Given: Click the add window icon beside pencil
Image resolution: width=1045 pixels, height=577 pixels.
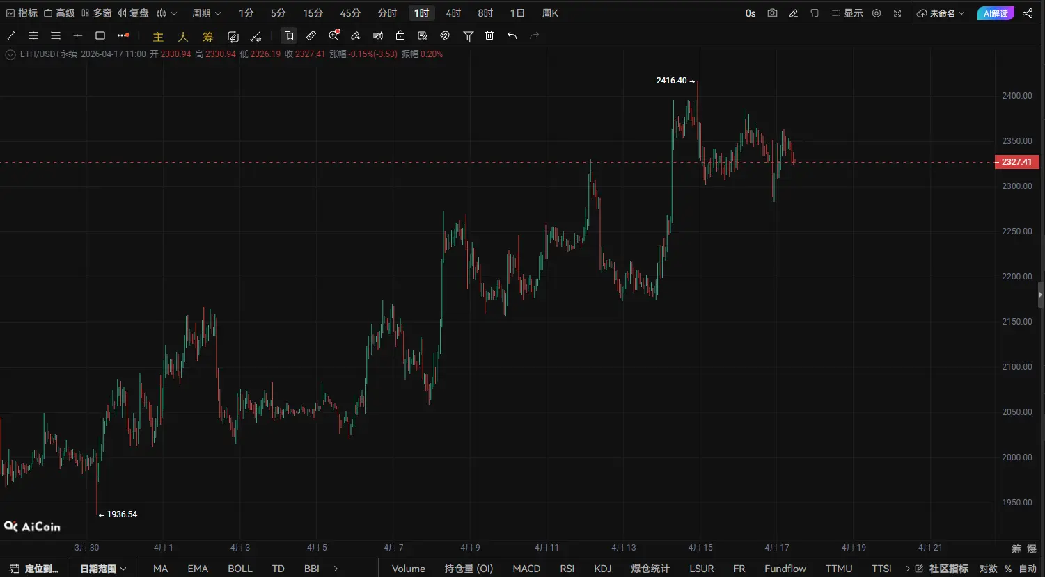Looking at the screenshot, I should [815, 13].
